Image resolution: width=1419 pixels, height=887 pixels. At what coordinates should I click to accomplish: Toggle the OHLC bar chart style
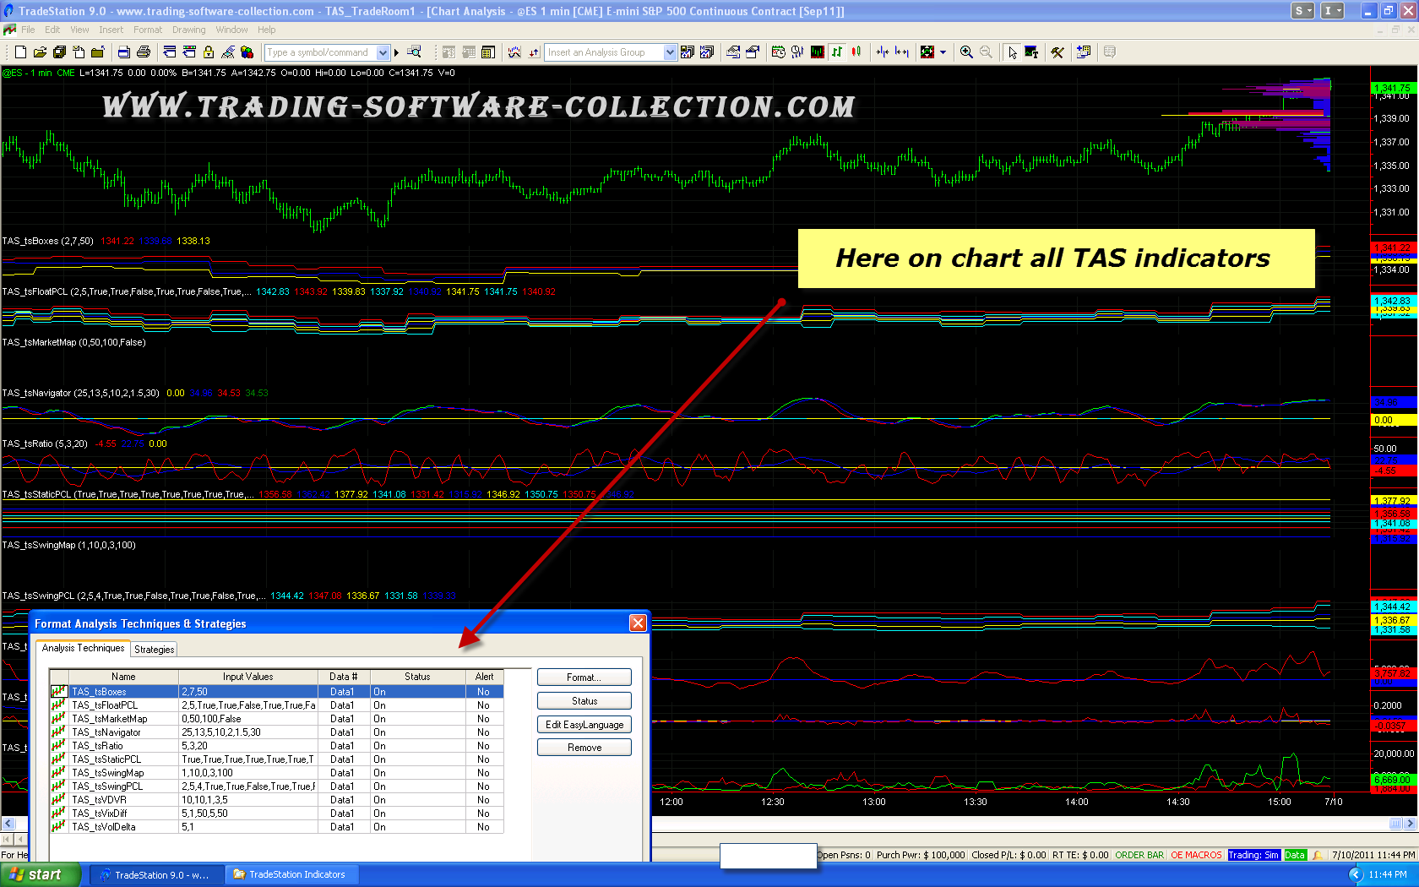click(x=837, y=52)
